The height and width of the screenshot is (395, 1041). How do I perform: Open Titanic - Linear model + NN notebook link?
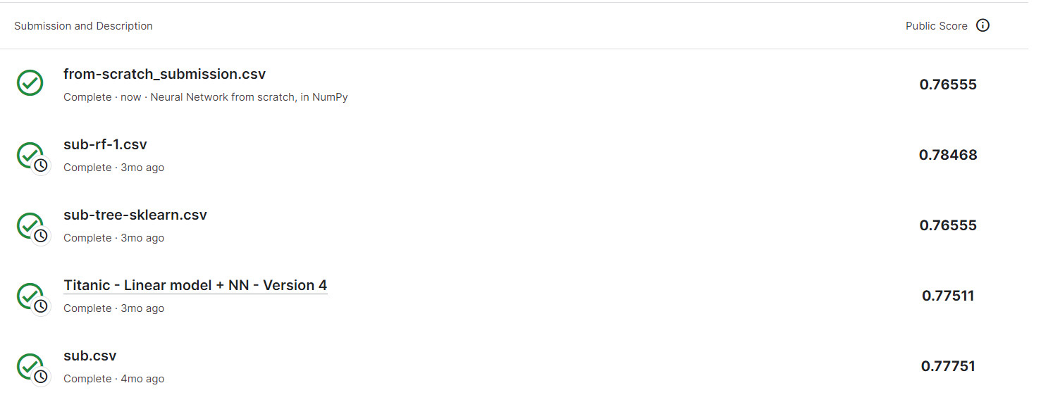(x=195, y=285)
